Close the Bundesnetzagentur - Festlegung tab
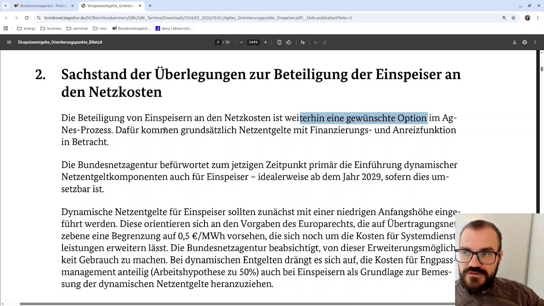The image size is (544, 306). click(x=72, y=6)
